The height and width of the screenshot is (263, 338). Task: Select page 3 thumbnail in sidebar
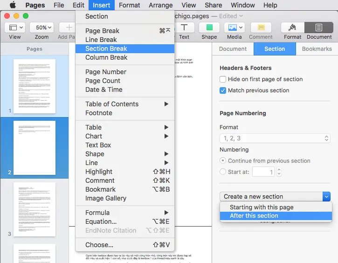point(34,209)
